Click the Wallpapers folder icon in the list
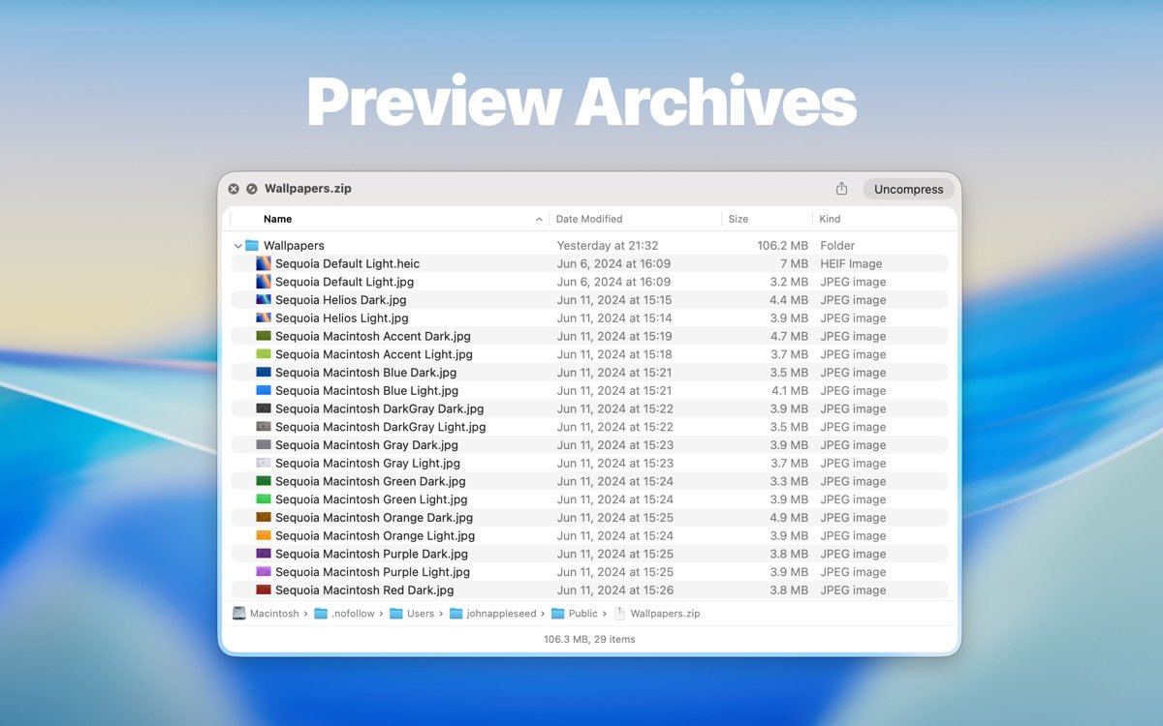 [253, 245]
